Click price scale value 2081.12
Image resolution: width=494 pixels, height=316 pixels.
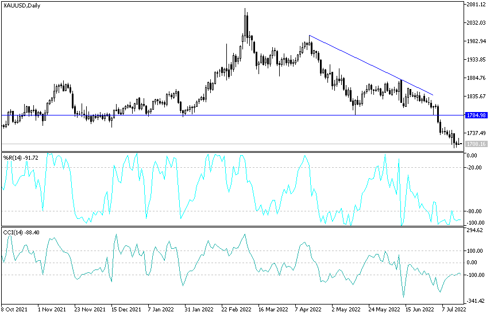pos(476,5)
